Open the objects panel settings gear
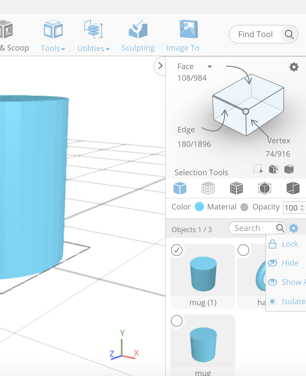306x376 pixels. 294,228
